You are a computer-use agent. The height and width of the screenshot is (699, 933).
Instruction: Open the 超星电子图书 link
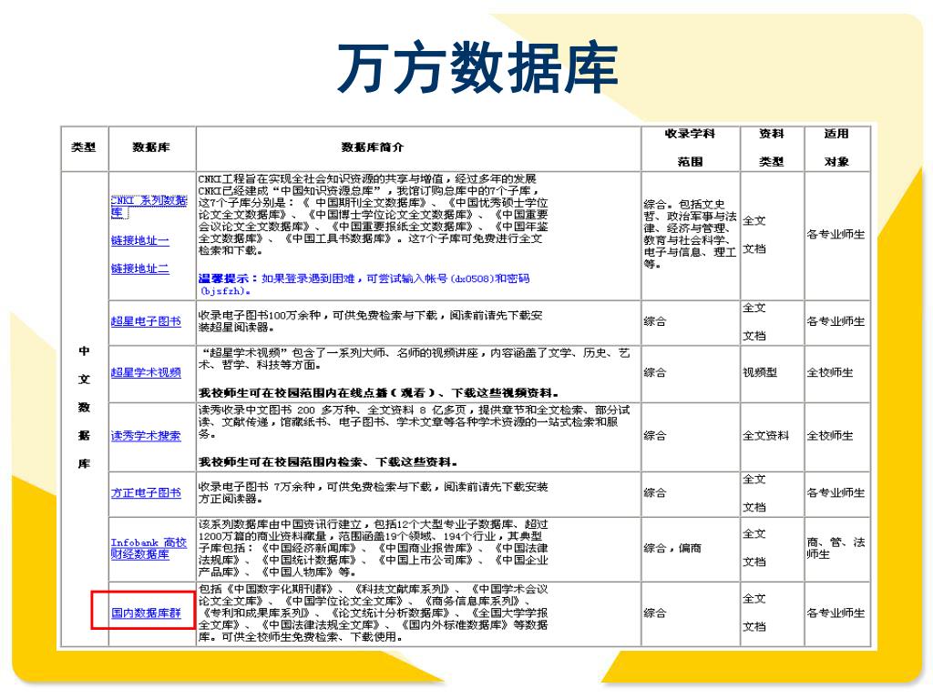point(146,321)
